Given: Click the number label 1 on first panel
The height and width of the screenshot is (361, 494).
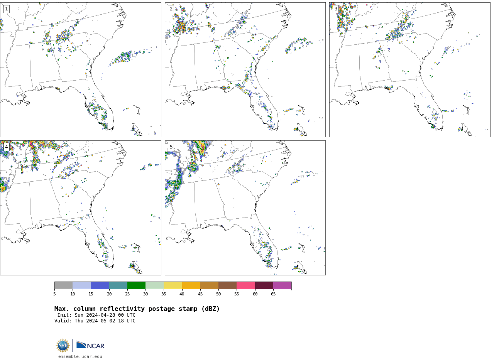Looking at the screenshot, I should pyautogui.click(x=6, y=9).
